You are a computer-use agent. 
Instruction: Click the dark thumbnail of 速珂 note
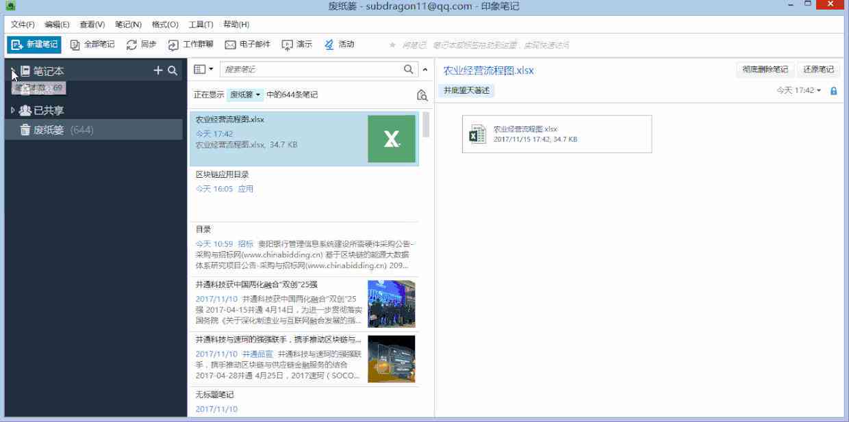(392, 358)
